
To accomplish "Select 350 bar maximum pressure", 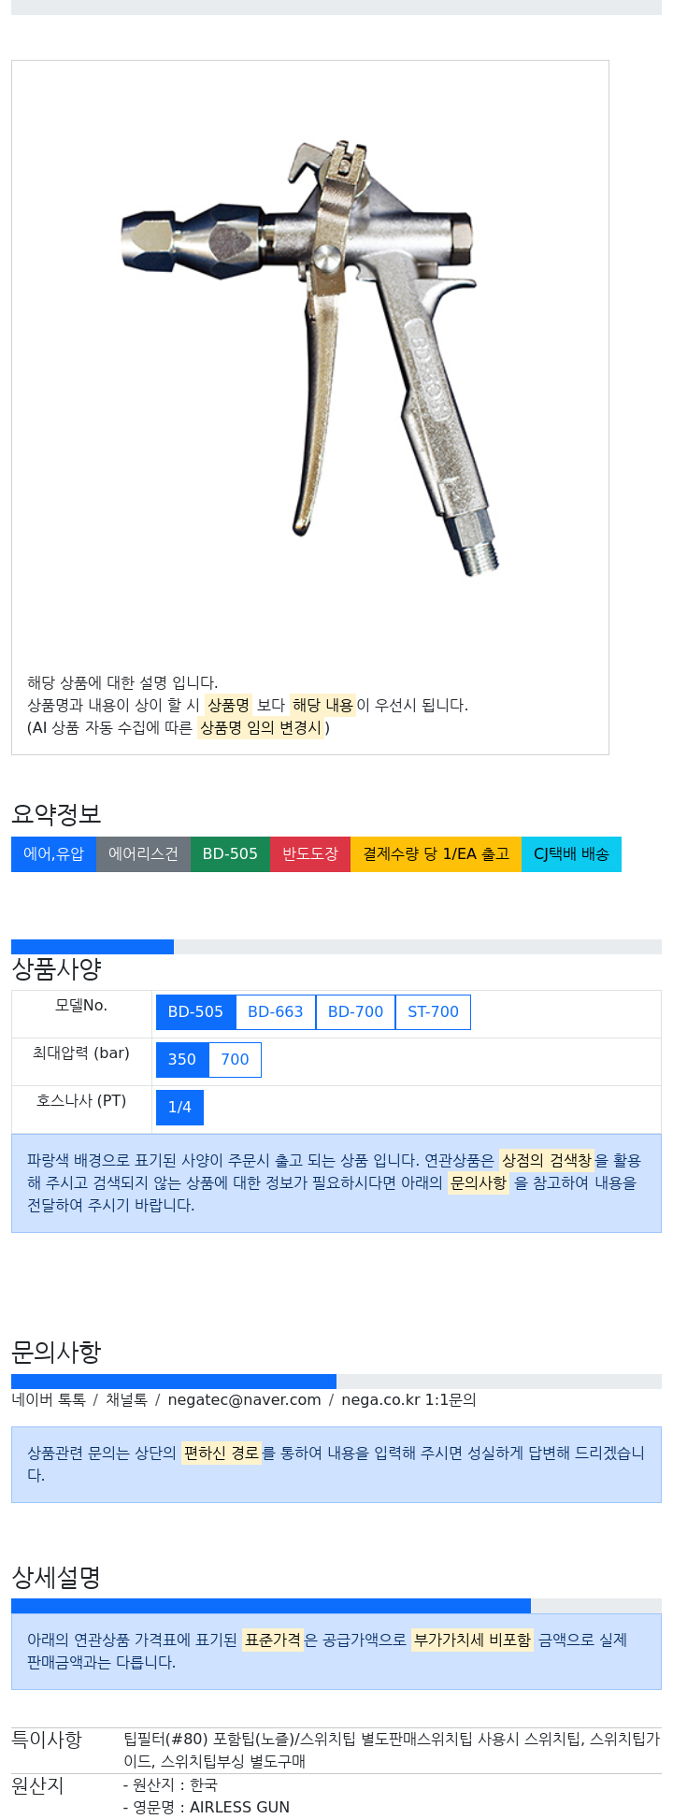I will 182,1060.
